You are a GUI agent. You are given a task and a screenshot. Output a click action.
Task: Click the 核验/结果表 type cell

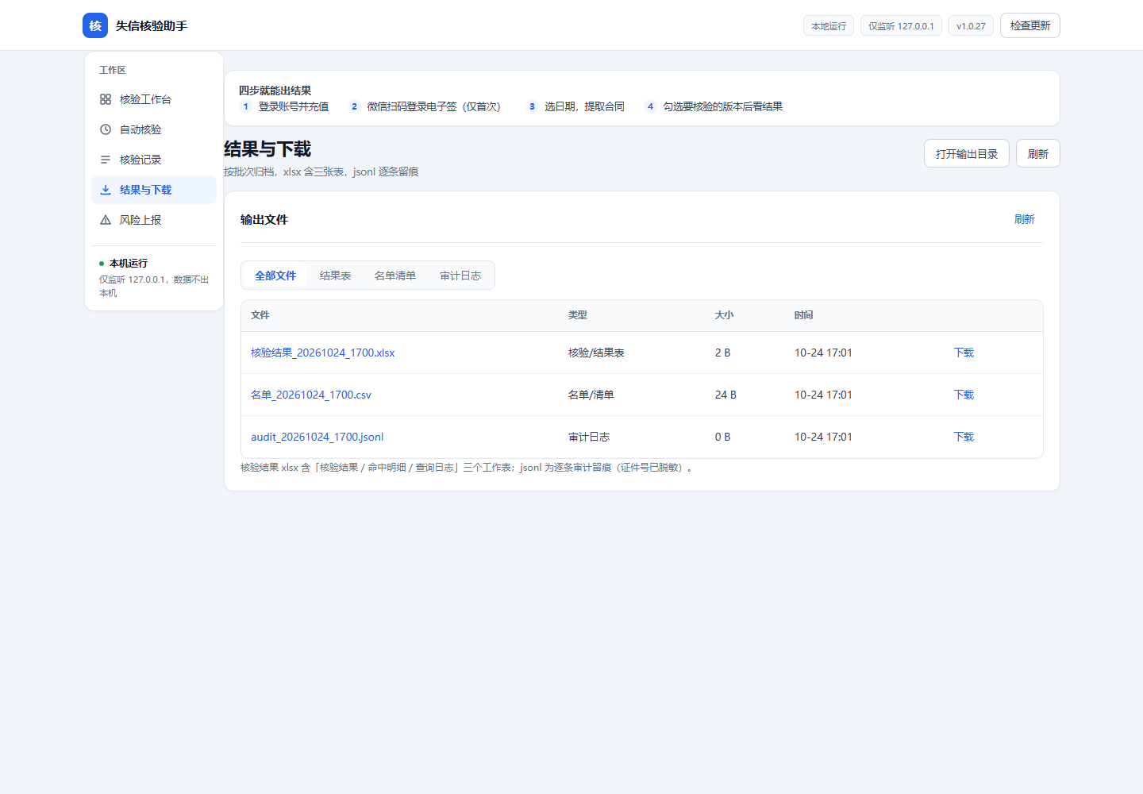pyautogui.click(x=596, y=353)
